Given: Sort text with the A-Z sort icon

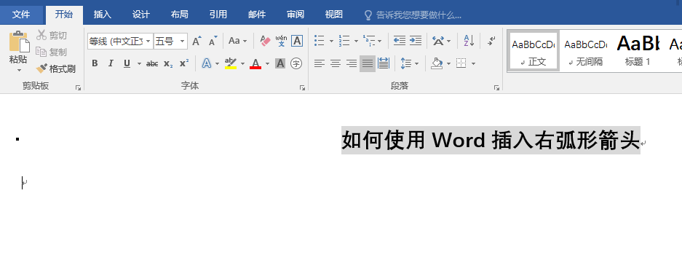Looking at the screenshot, I should pos(469,42).
